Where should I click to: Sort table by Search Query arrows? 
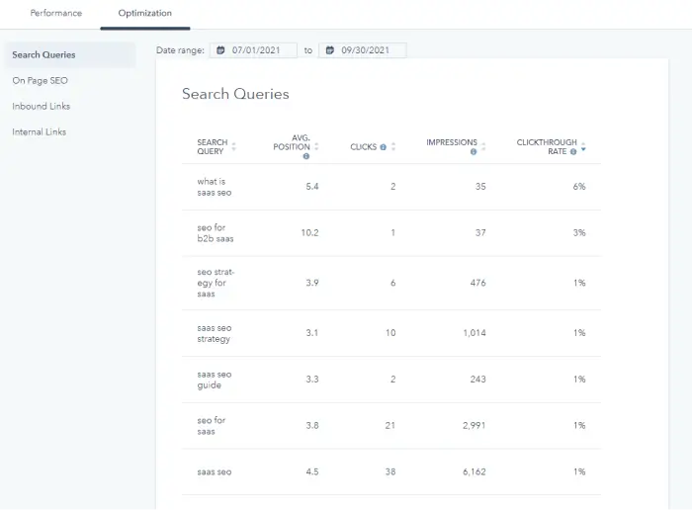(234, 147)
